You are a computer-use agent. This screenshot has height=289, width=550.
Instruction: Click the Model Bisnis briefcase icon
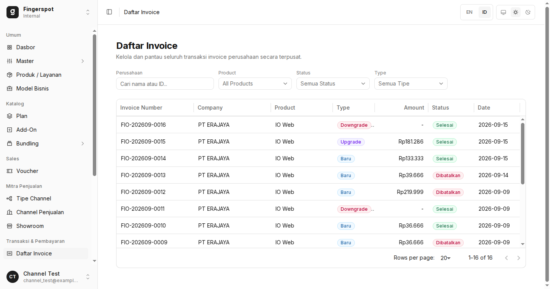10,89
